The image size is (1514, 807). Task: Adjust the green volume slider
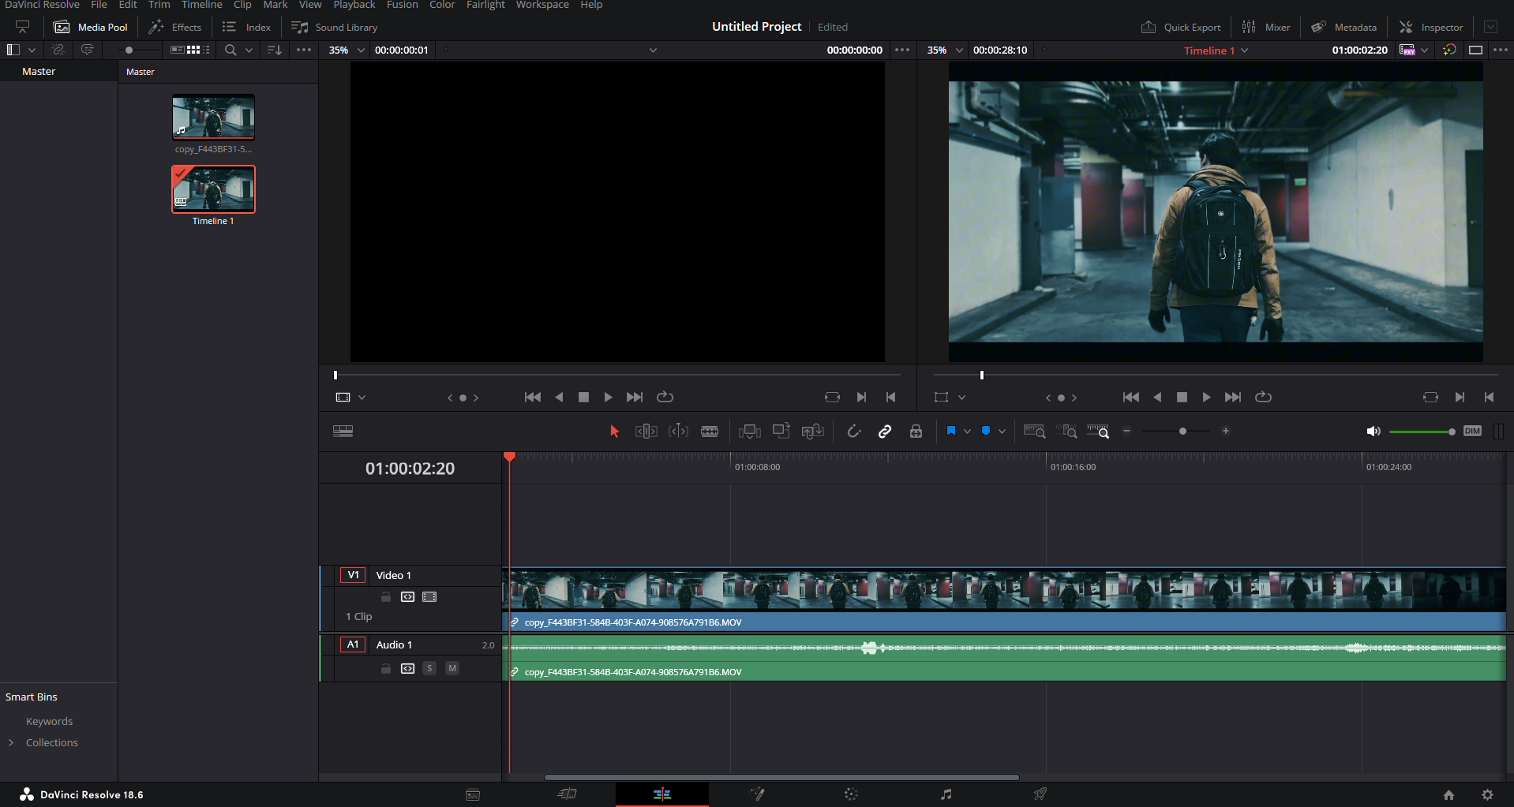[x=1422, y=432]
